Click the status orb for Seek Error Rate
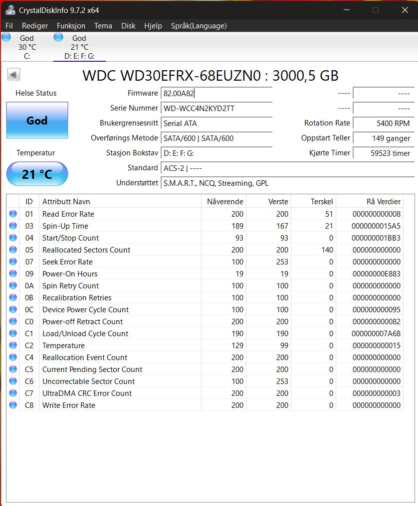This screenshot has width=418, height=506. tap(13, 261)
